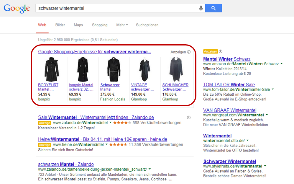
Task: Open BODYFLIRT coat product image
Action: pyautogui.click(x=52, y=69)
